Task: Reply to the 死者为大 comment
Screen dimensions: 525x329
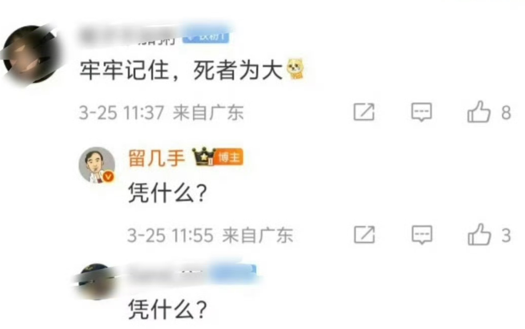Action: tap(421, 112)
